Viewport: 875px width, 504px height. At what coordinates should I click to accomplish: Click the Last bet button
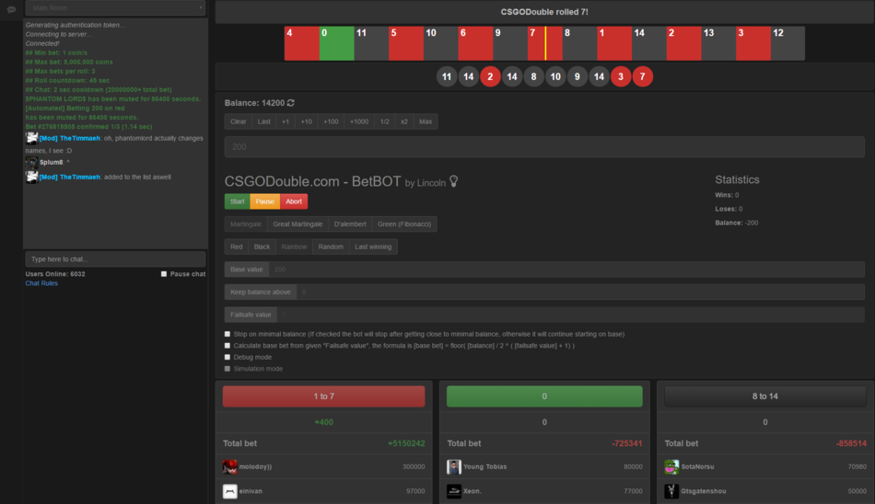[x=264, y=121]
